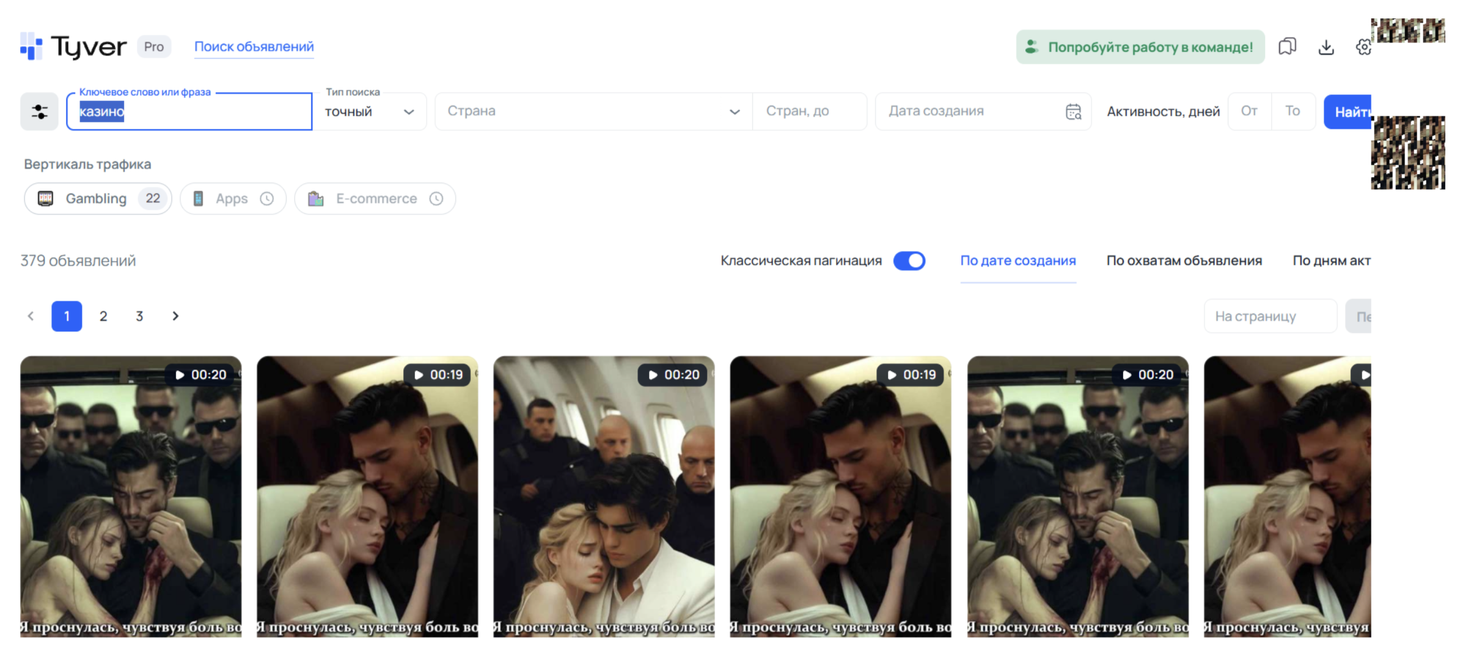Click the Попробуйте работу в команде button

coord(1140,47)
